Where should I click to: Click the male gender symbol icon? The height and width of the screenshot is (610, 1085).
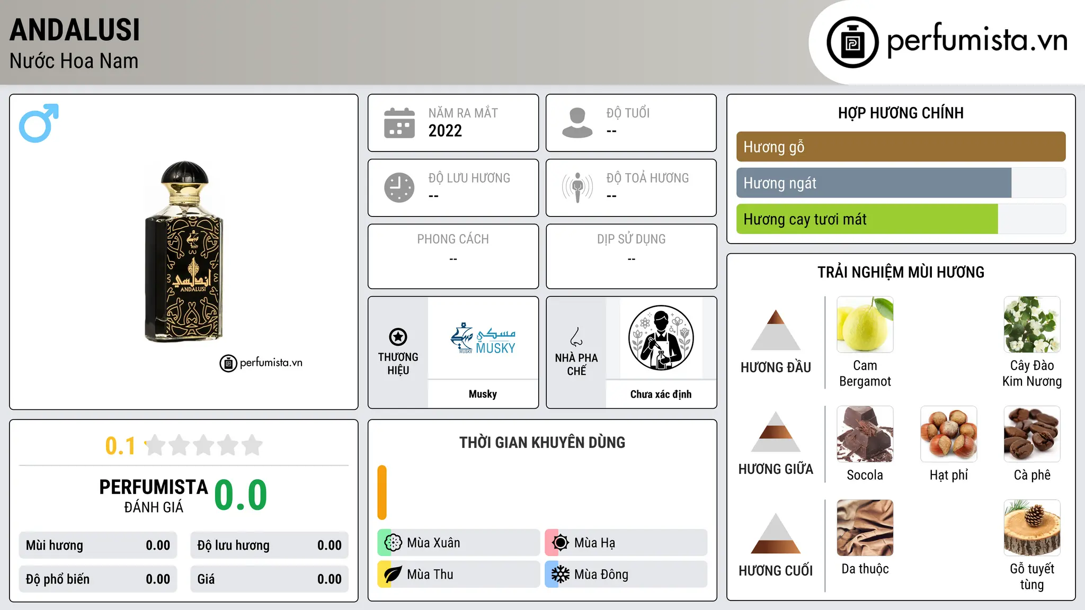39,123
